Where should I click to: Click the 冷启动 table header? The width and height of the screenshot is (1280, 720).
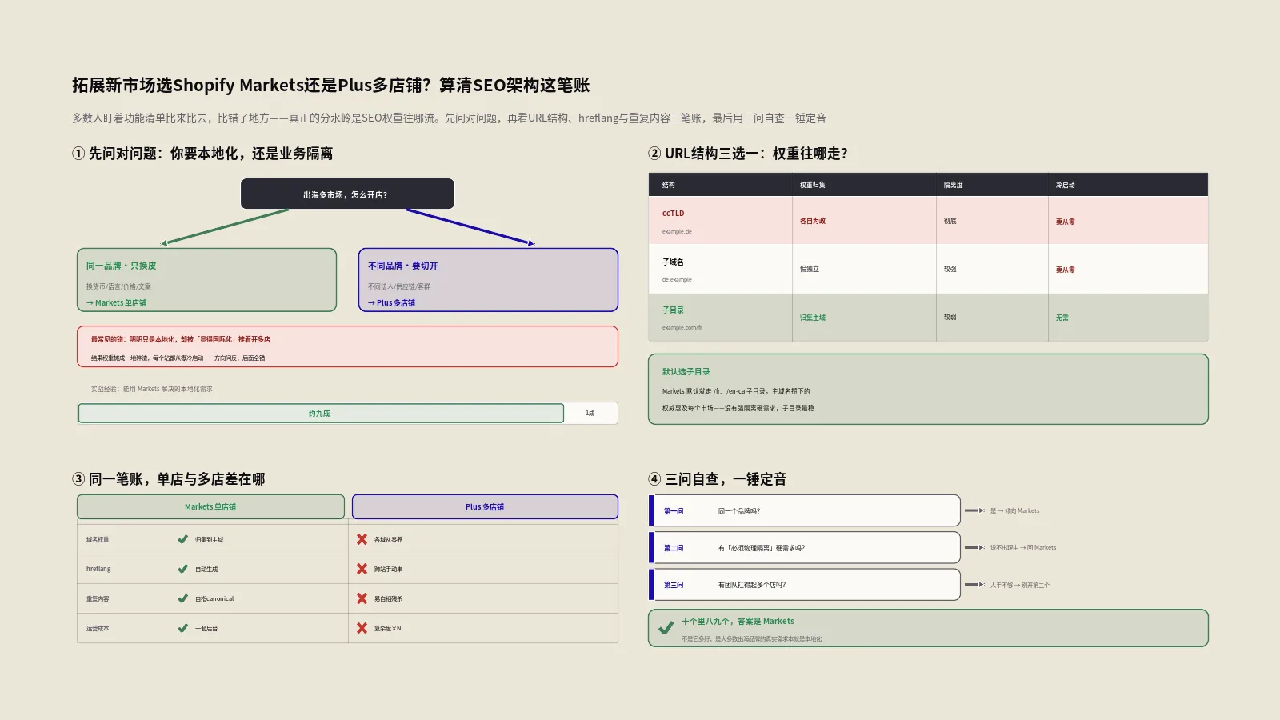point(1066,185)
